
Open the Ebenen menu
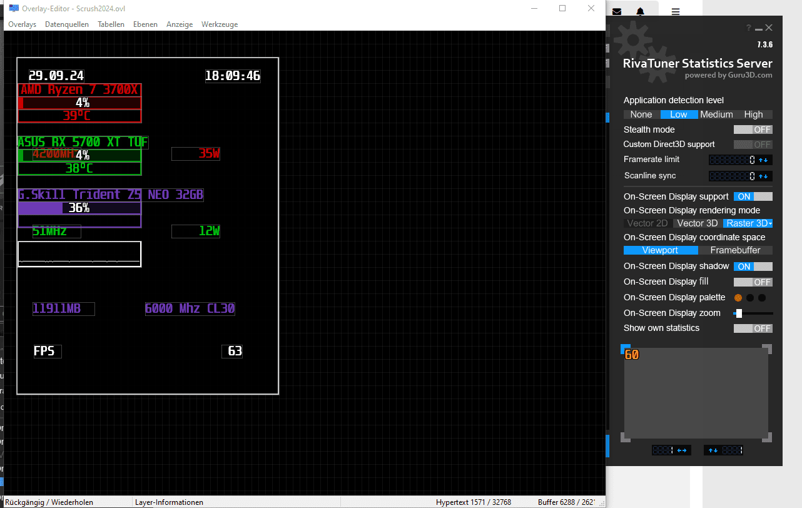point(145,24)
